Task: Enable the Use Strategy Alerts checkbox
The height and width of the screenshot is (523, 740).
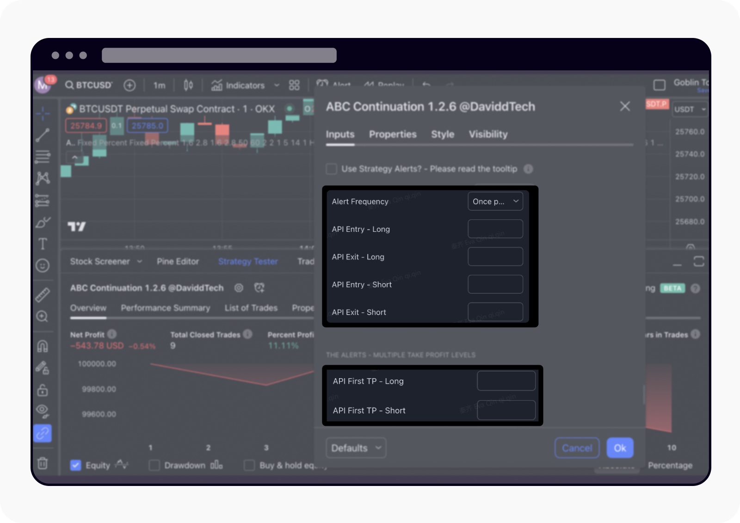Action: (x=331, y=169)
